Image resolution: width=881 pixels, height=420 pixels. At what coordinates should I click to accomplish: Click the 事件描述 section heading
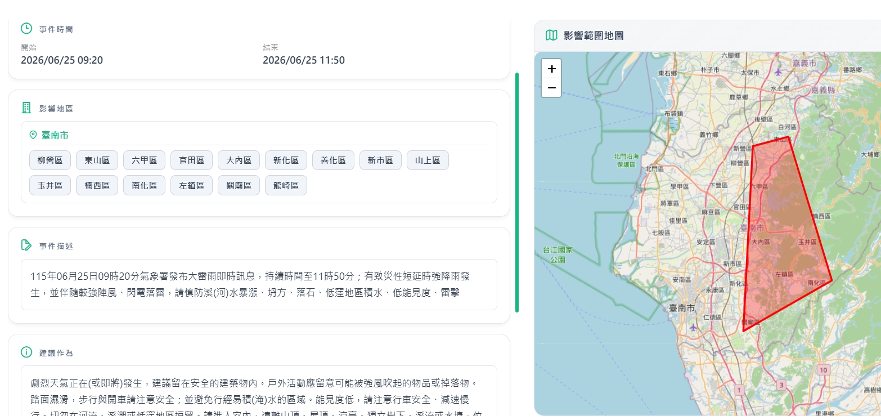(56, 246)
